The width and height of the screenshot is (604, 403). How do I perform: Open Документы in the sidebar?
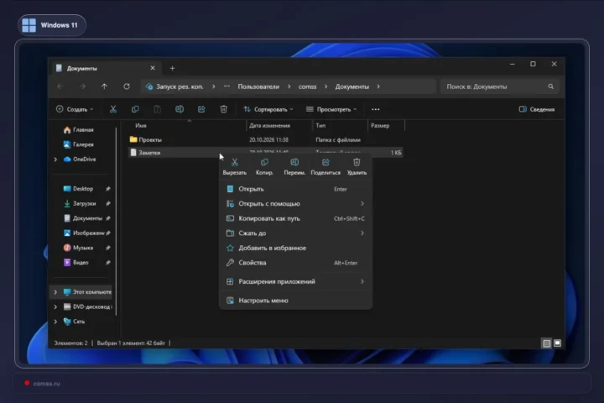83,218
